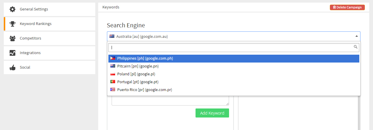The image size is (373, 130).
Task: Open the General Settings menu item
Action: 34,9
